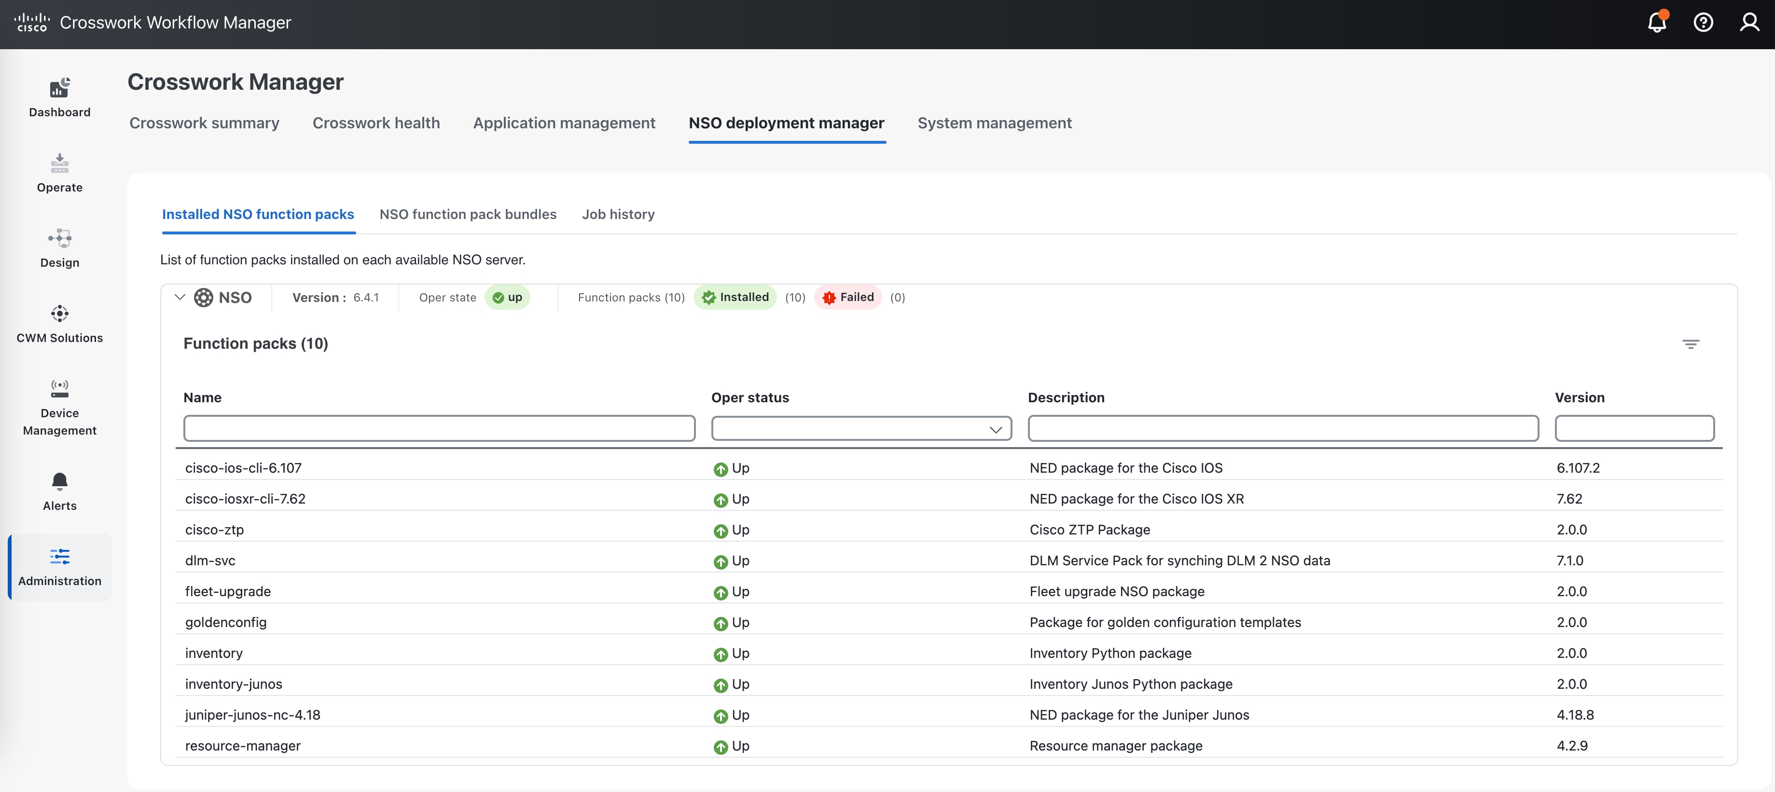Click the Name filter input field
Viewport: 1775px width, 792px height.
(439, 428)
